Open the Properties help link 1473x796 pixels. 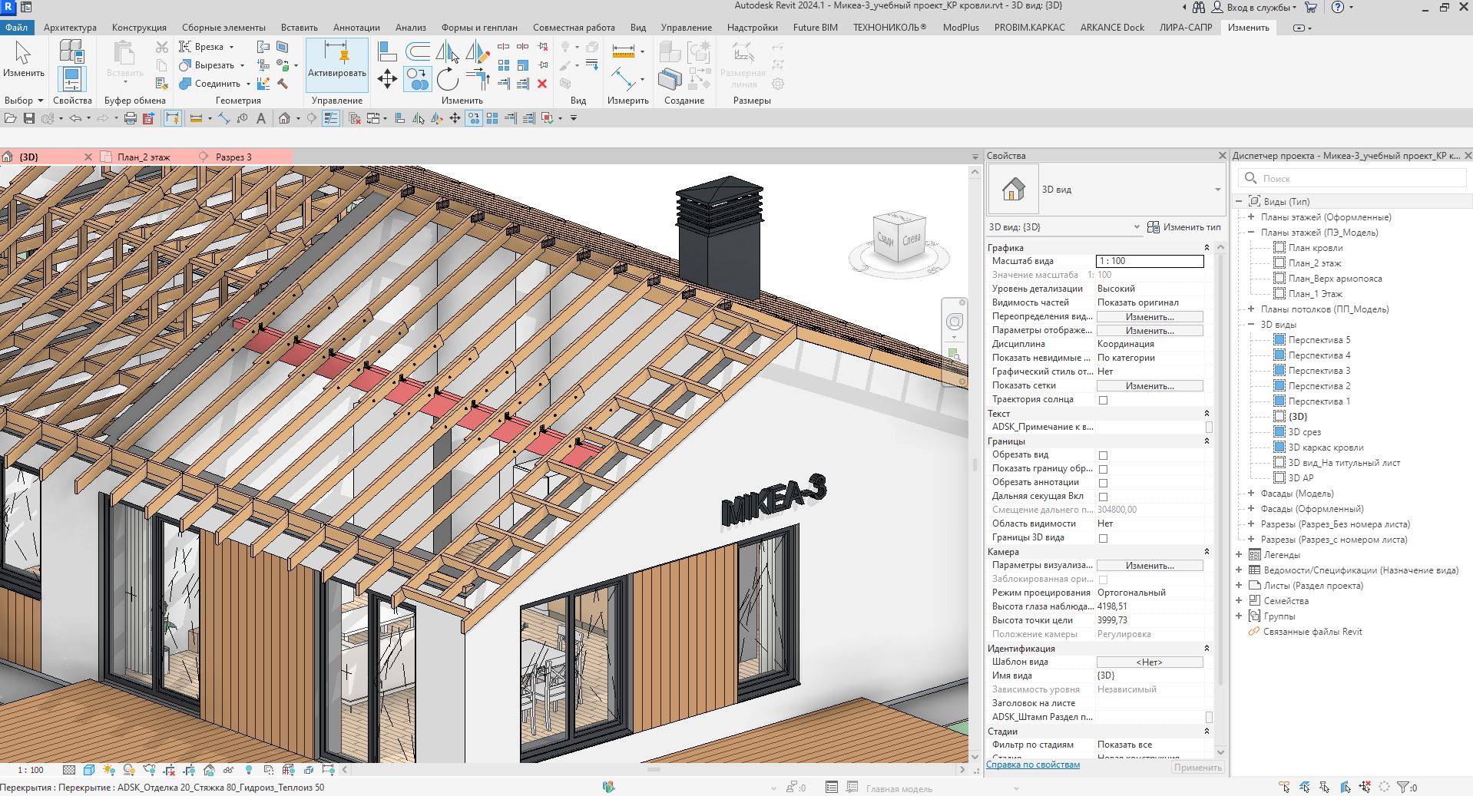(x=1033, y=765)
